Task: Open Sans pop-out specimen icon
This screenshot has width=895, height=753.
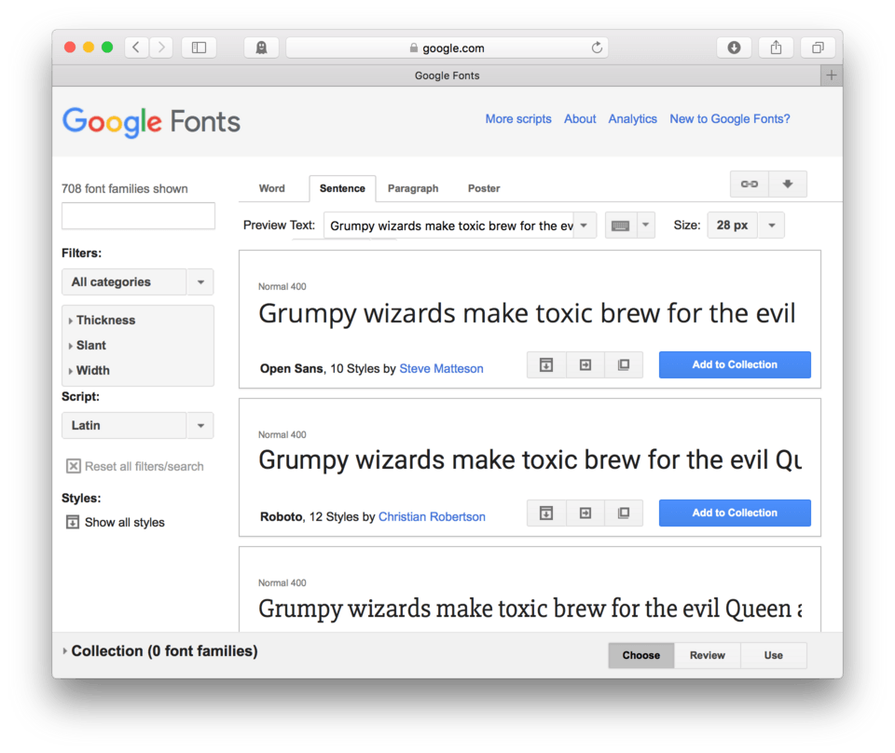Action: pyautogui.click(x=624, y=364)
